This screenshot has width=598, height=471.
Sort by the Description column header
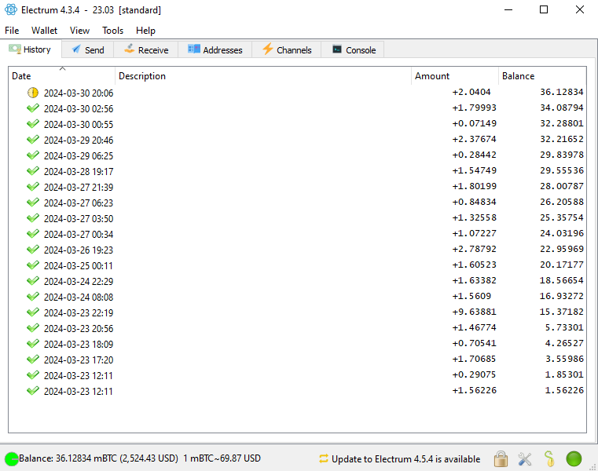[x=263, y=76]
